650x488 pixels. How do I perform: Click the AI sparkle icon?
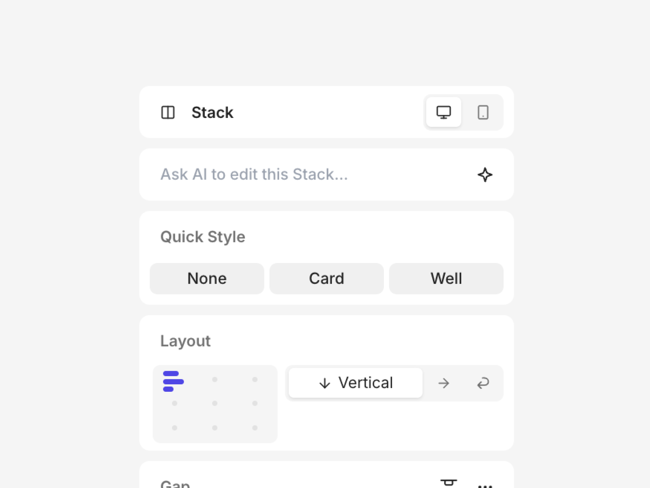coord(485,175)
